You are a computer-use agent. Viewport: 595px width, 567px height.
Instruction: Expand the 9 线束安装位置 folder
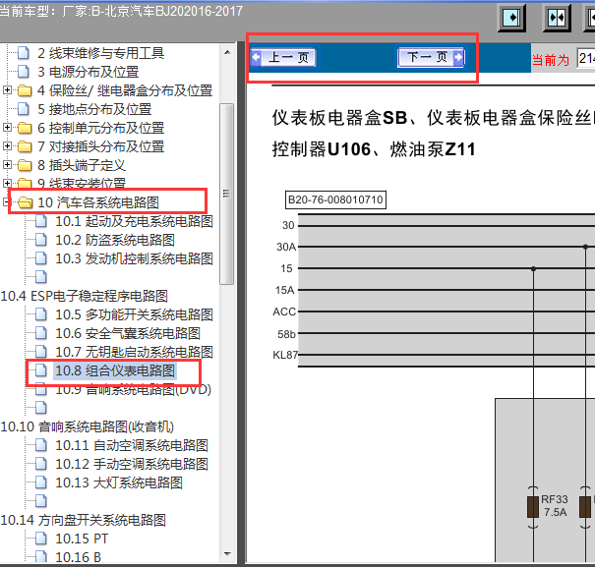7,183
